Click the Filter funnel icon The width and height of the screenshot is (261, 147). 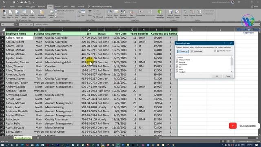coord(90,13)
